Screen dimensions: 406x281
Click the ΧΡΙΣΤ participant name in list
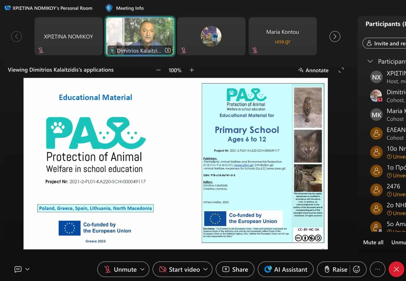point(396,73)
